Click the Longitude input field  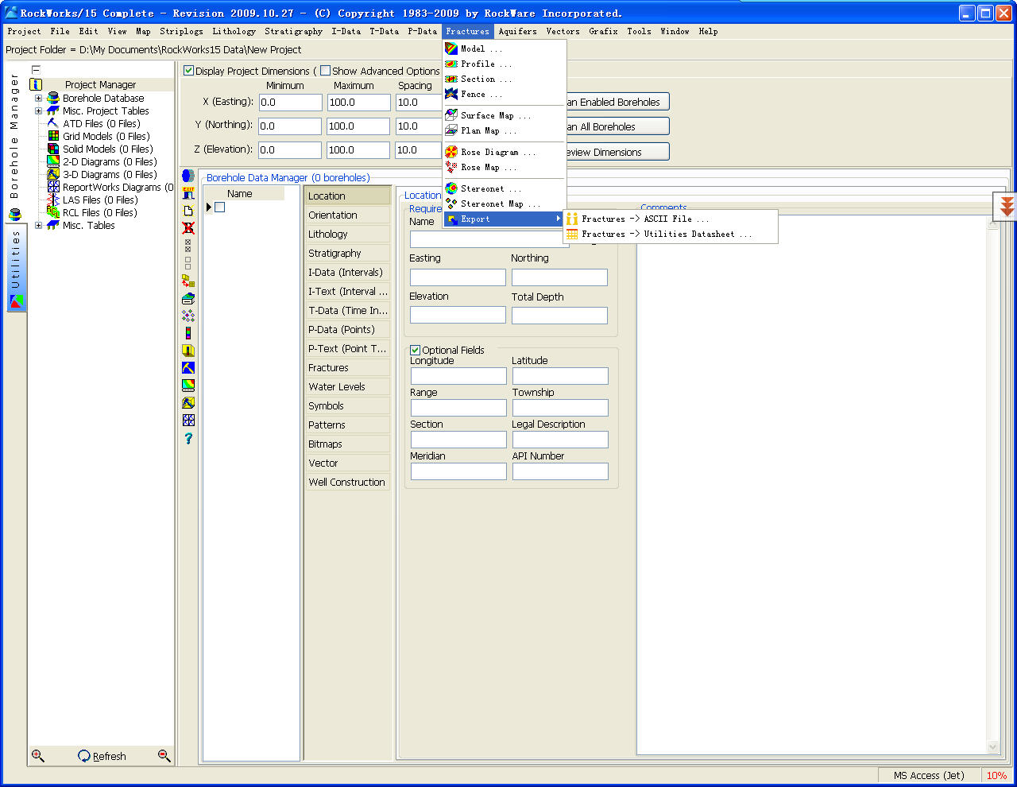click(x=458, y=376)
